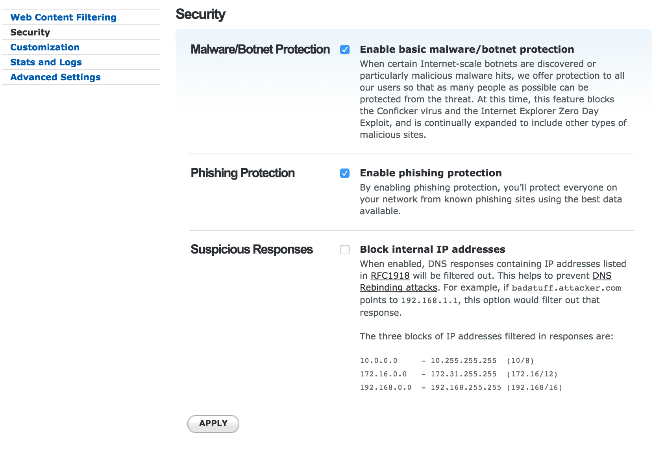The image size is (666, 452).
Task: Follow the DNS Rebinding attacks link
Action: (x=398, y=287)
